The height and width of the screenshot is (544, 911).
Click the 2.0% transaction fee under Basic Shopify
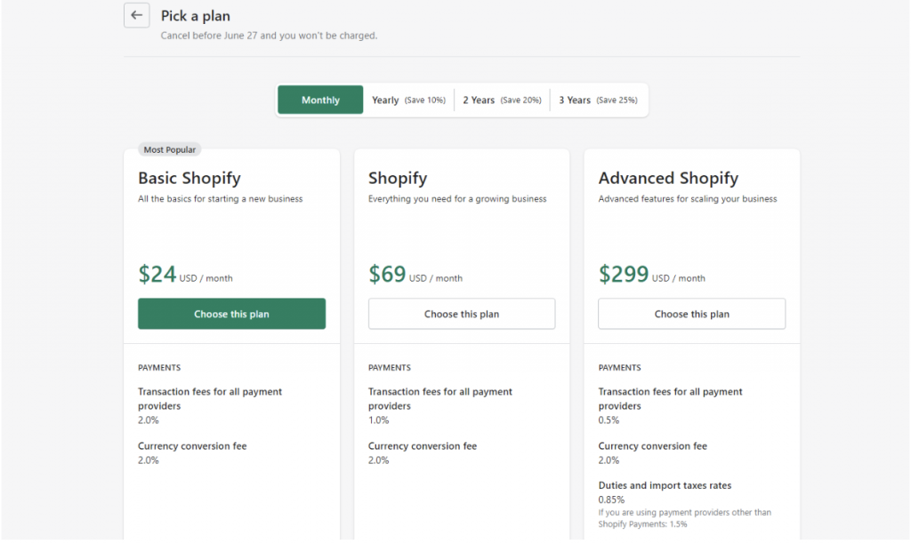[149, 420]
